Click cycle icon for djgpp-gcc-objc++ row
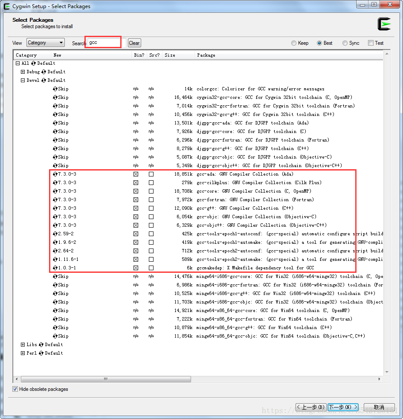 click(x=55, y=165)
